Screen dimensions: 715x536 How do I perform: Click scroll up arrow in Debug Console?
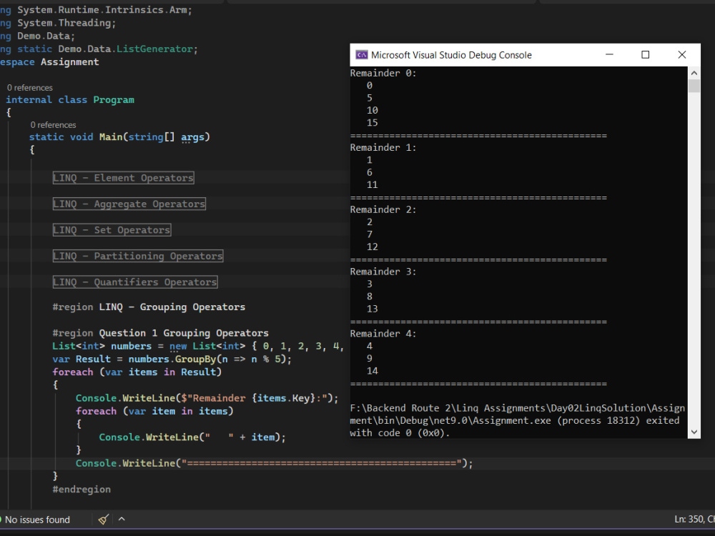click(694, 73)
